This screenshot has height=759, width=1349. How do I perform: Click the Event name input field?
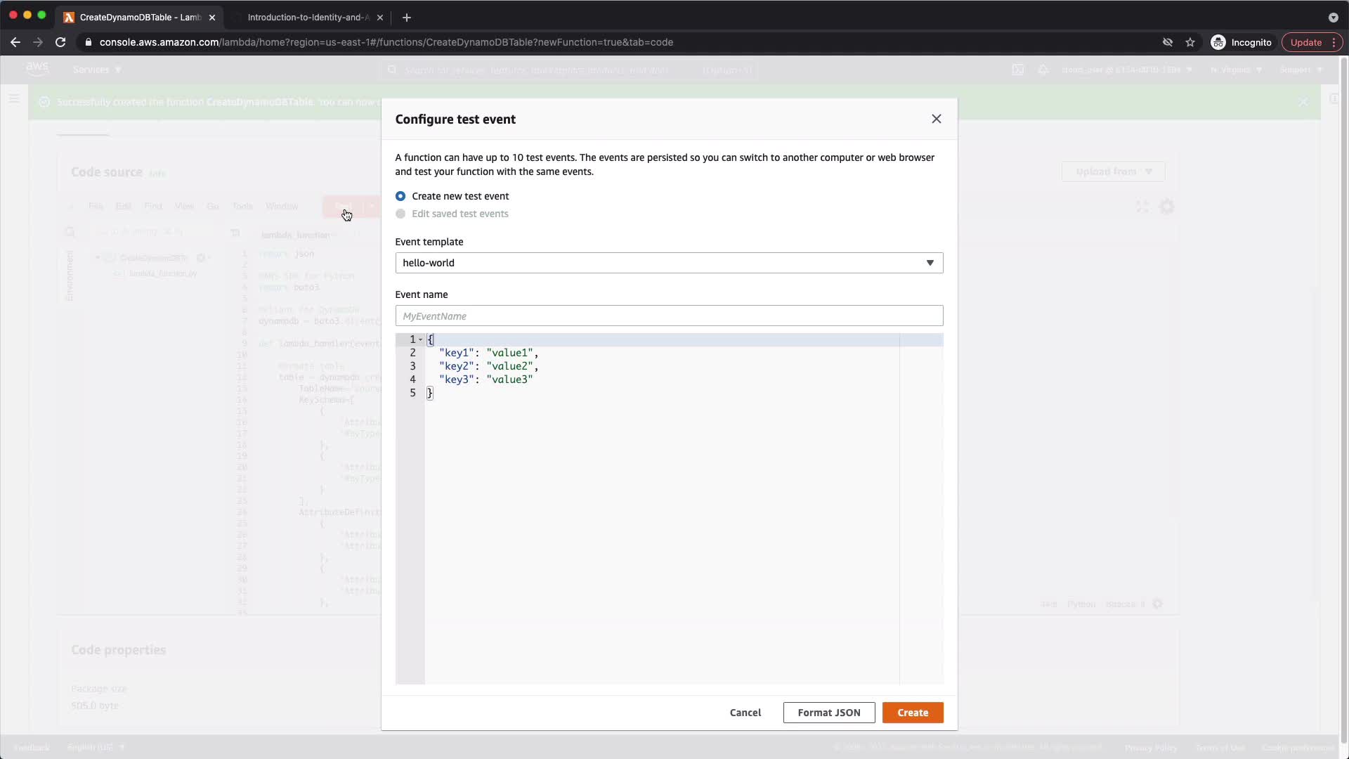point(668,316)
